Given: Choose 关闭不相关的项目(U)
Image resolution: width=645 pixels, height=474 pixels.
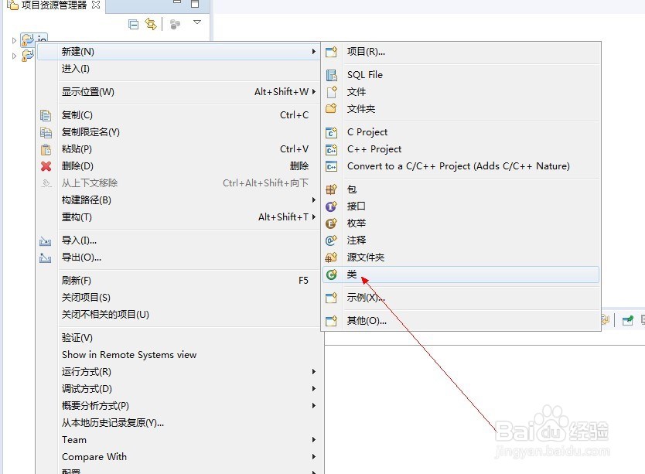Looking at the screenshot, I should pyautogui.click(x=178, y=315).
